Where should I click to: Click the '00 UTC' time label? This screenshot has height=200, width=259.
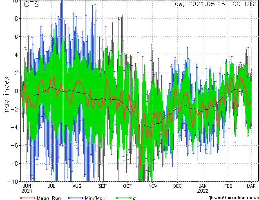(244, 4)
